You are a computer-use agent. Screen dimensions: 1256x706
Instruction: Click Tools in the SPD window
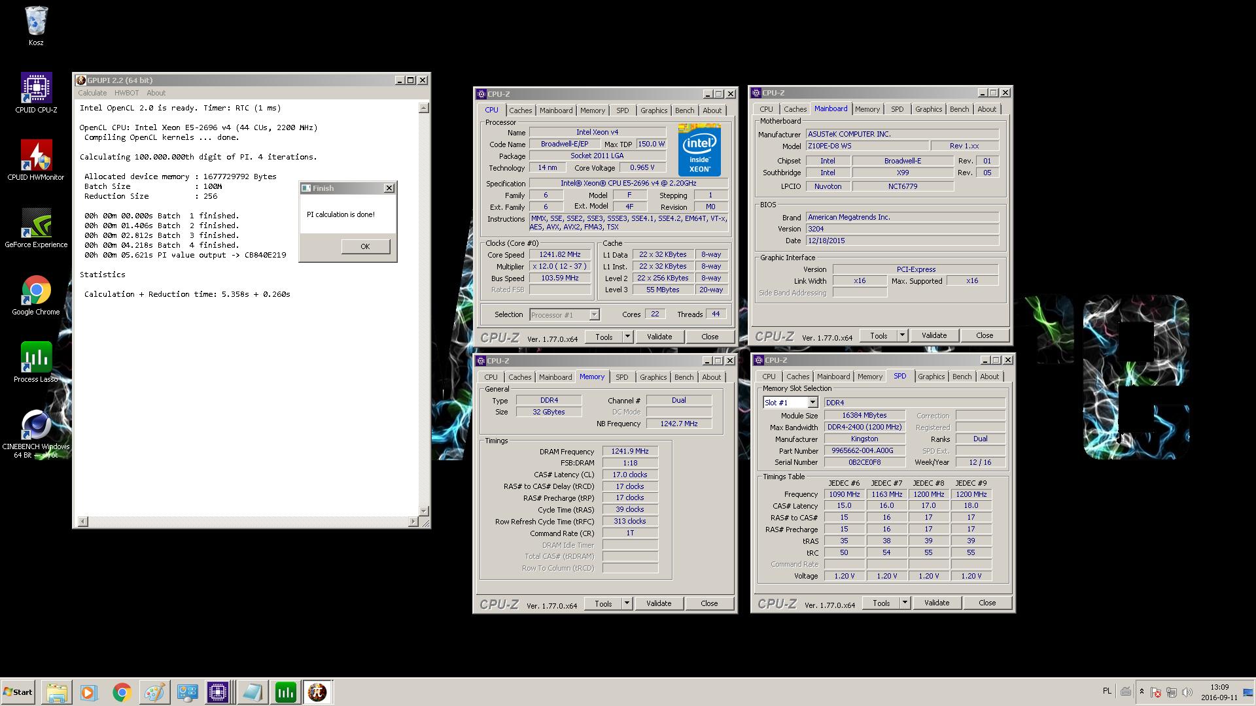(x=881, y=603)
